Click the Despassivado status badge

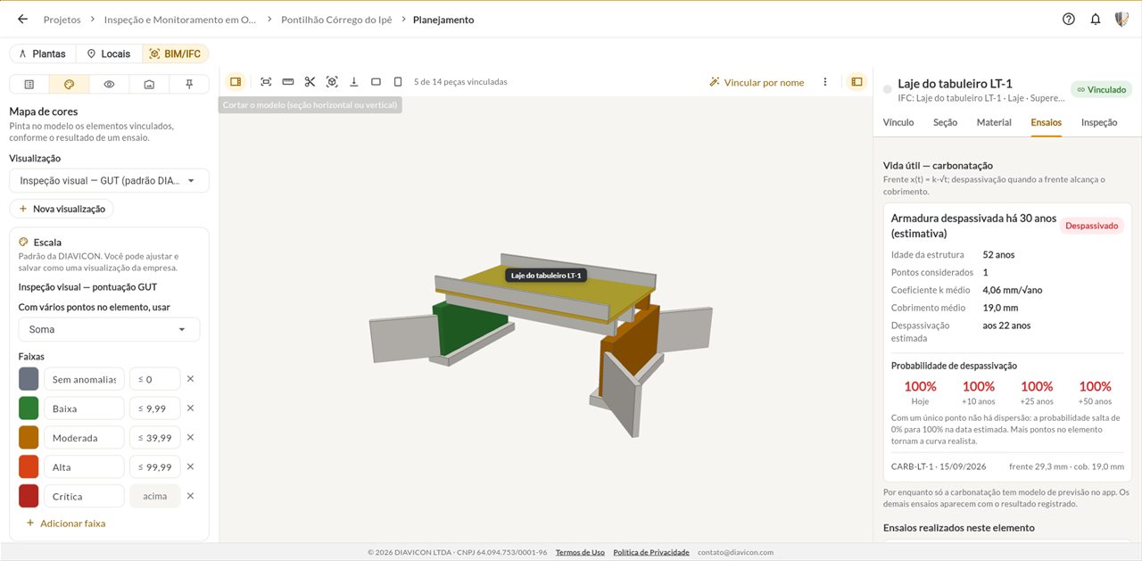(1091, 226)
